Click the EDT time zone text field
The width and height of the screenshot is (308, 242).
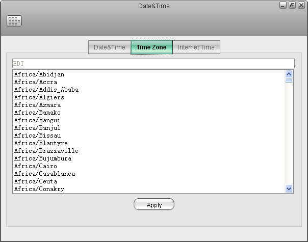point(153,64)
